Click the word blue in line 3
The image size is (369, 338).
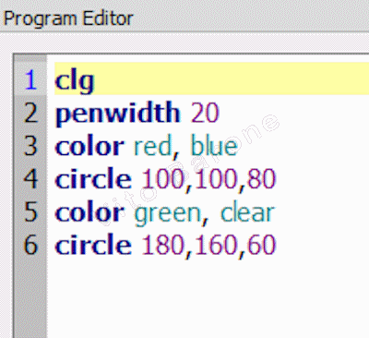pos(214,146)
